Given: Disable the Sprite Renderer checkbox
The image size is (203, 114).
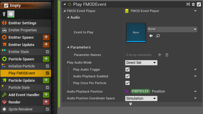Looking at the screenshot, I should point(47,109).
